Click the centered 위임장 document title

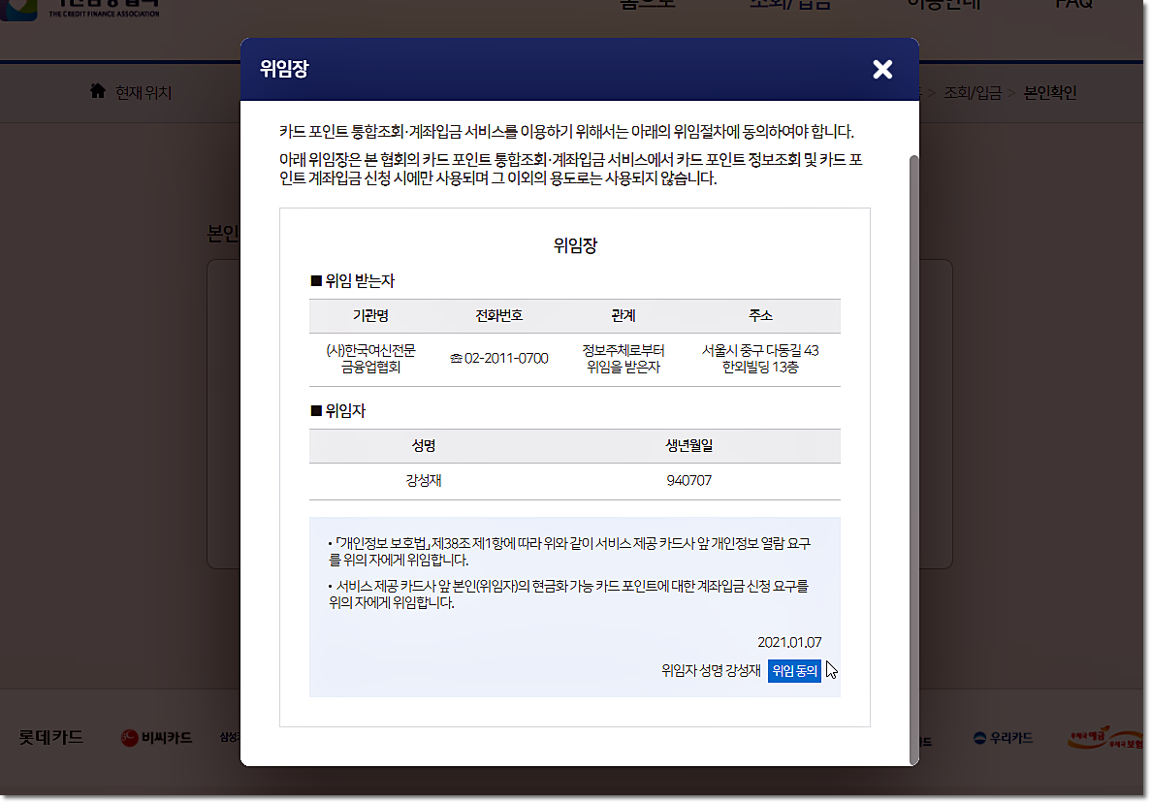coord(576,245)
